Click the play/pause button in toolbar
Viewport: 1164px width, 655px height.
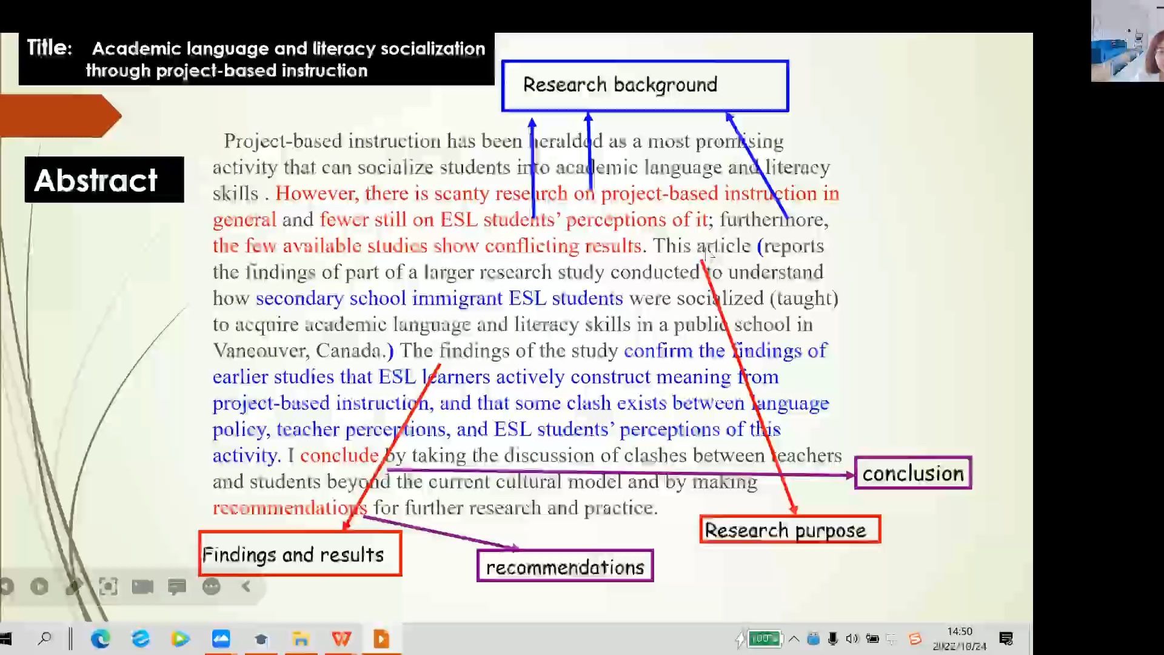[40, 586]
